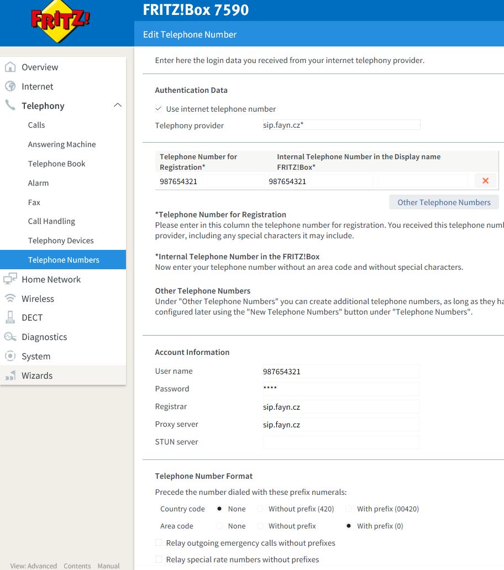Open the Contents link
Viewport: 504px width, 570px height.
click(x=77, y=566)
